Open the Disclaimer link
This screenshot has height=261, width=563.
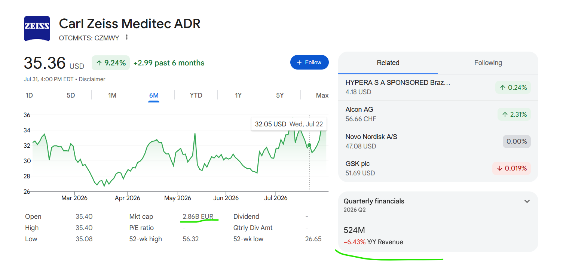[x=92, y=79]
